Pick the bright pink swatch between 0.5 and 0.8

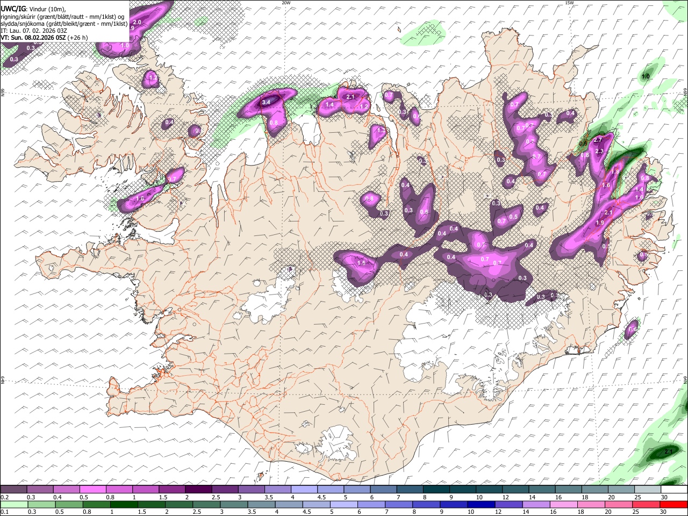point(92,489)
